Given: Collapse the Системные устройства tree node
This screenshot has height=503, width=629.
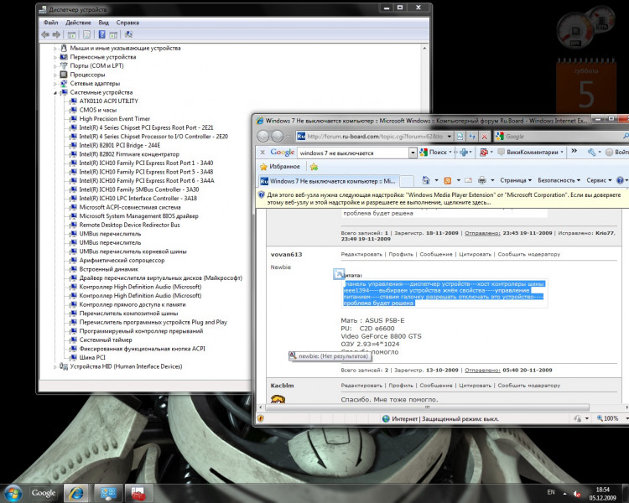Looking at the screenshot, I should (x=56, y=92).
